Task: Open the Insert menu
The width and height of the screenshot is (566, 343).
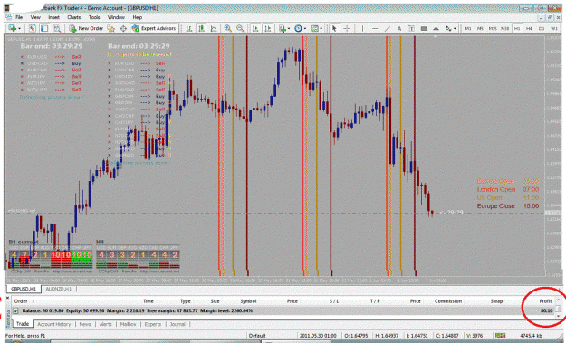Action: [53, 17]
